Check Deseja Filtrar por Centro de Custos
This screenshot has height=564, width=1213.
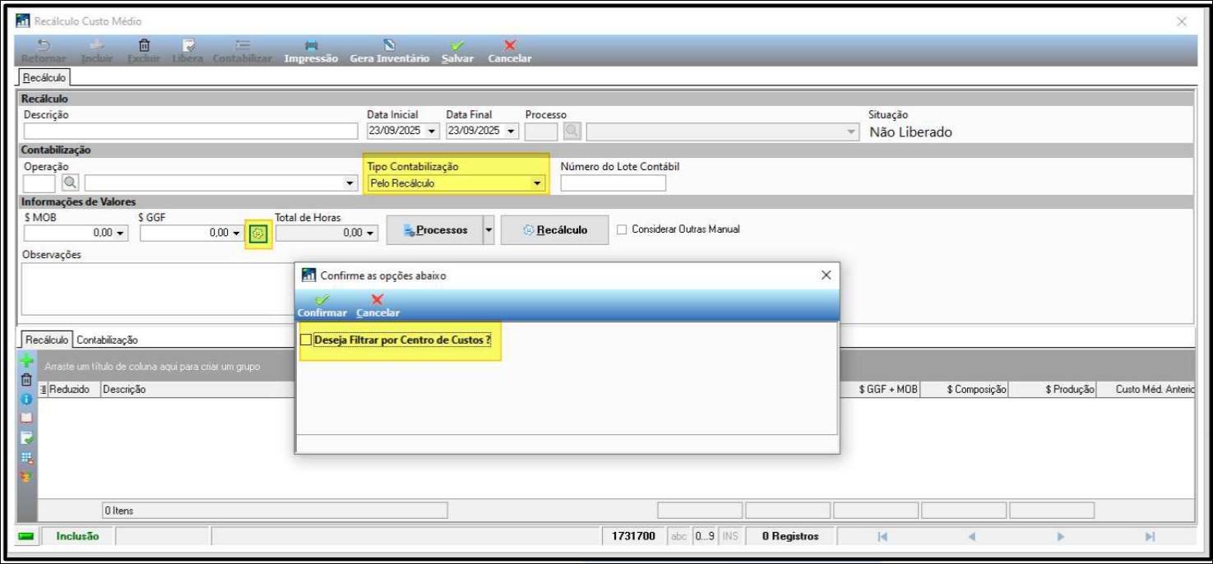point(307,340)
